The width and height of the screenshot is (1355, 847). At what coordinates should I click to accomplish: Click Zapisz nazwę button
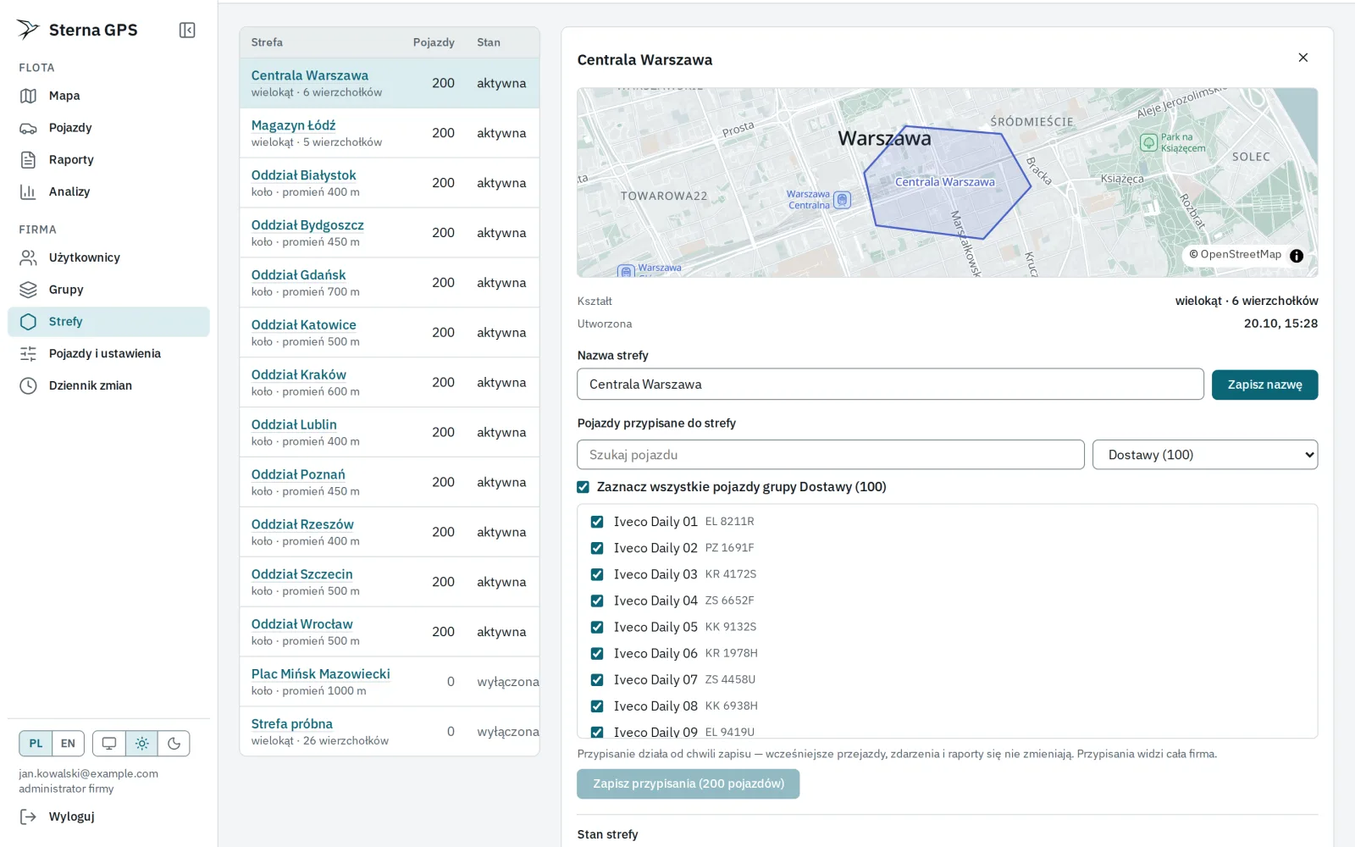click(1264, 385)
